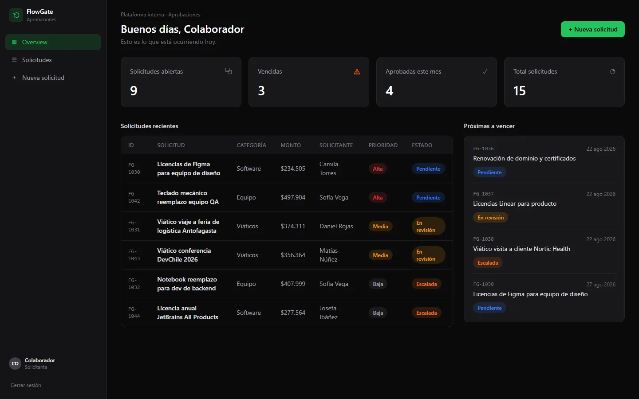Click the Media badge in Matías Núñez row
639x399 pixels.
tap(380, 255)
